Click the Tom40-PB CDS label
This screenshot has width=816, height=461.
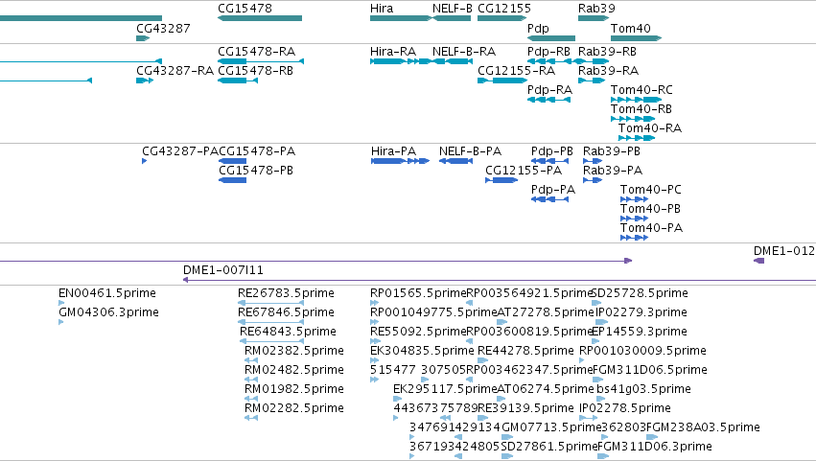[x=650, y=209]
